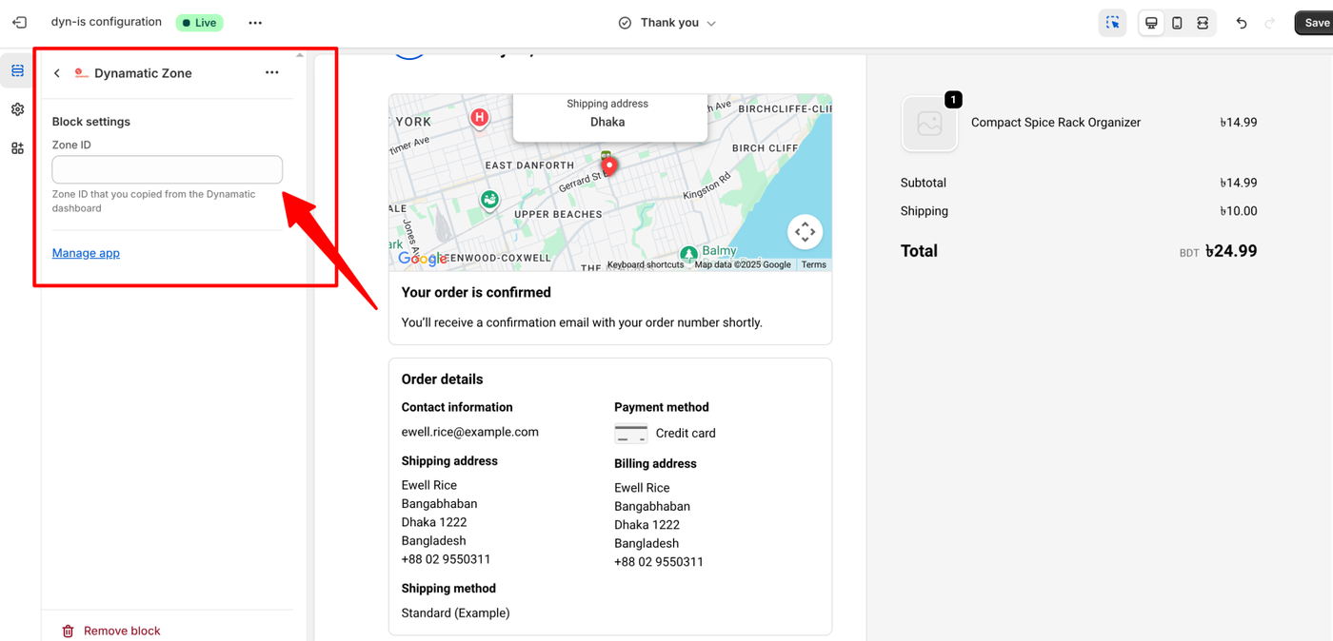Open Dynamatic Zone block options menu

pyautogui.click(x=272, y=73)
